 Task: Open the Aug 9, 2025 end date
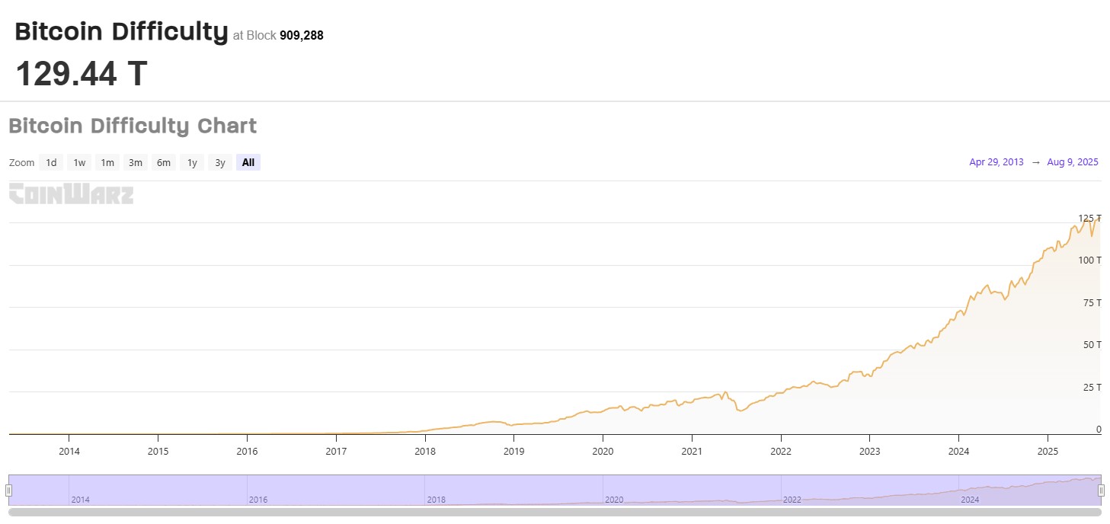(1073, 162)
